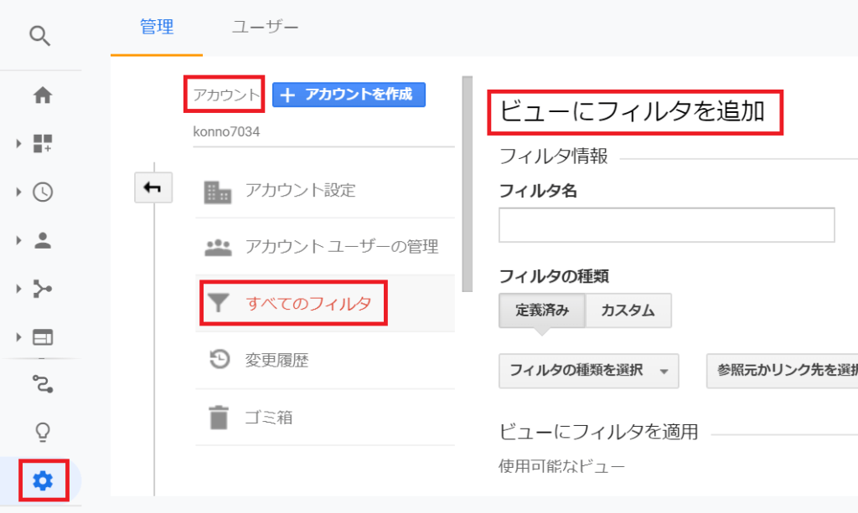Select the カスタム filter type
This screenshot has width=858, height=513.
point(628,310)
